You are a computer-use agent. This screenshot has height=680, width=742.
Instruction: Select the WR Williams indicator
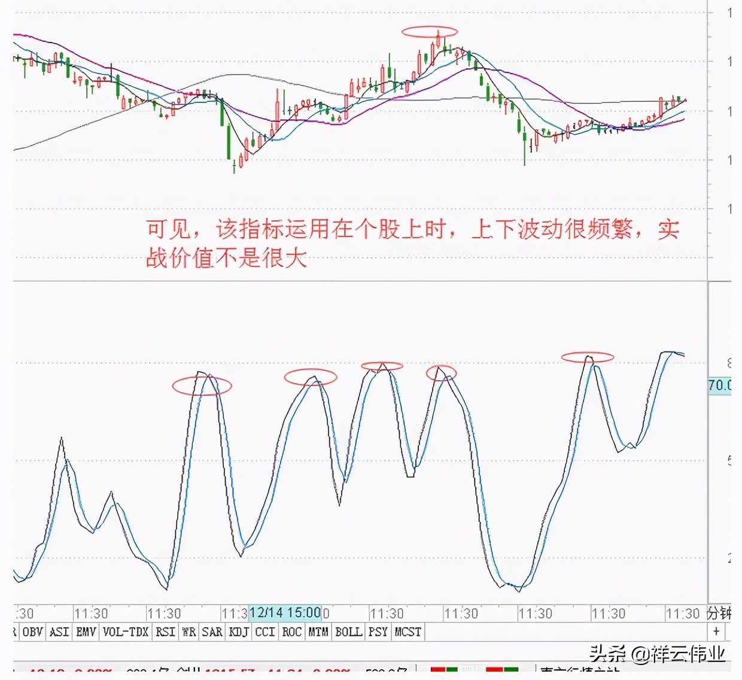(188, 632)
